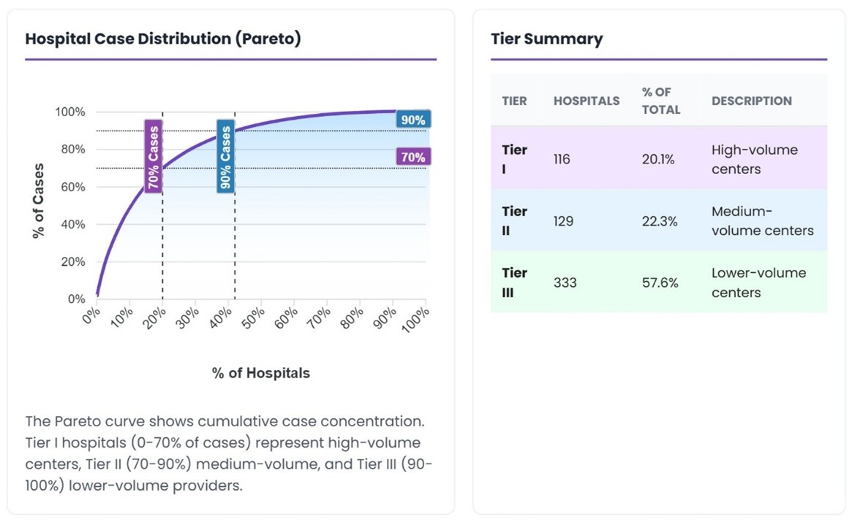This screenshot has width=852, height=522.
Task: Select the blue 90% threshold badge
Action: click(x=412, y=120)
